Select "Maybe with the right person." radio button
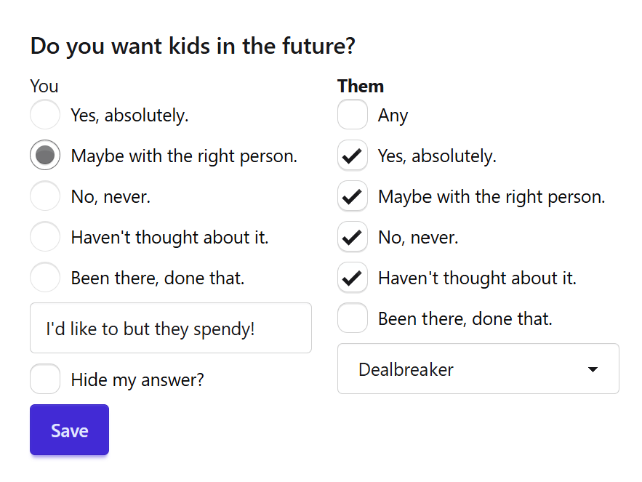 point(45,155)
